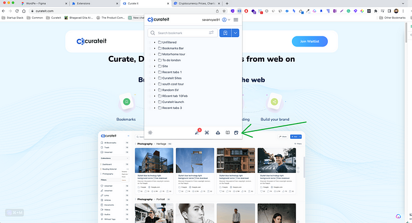Switch to the Extensions tab
This screenshot has height=223, width=412.
click(95, 4)
